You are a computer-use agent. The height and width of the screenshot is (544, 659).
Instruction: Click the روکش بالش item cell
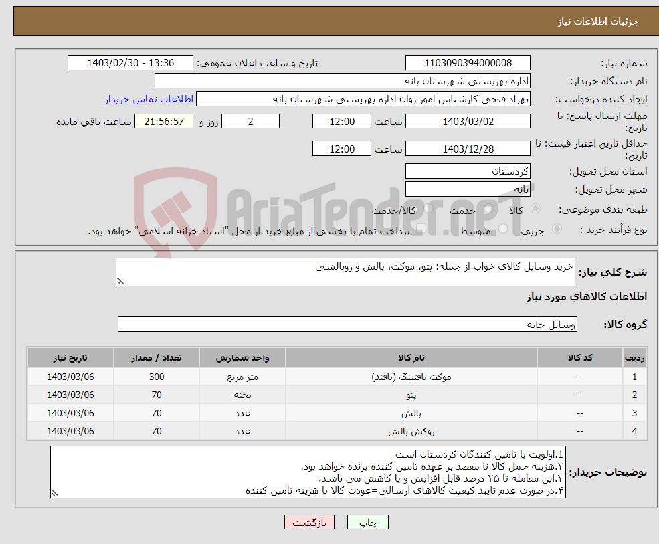pos(411,432)
